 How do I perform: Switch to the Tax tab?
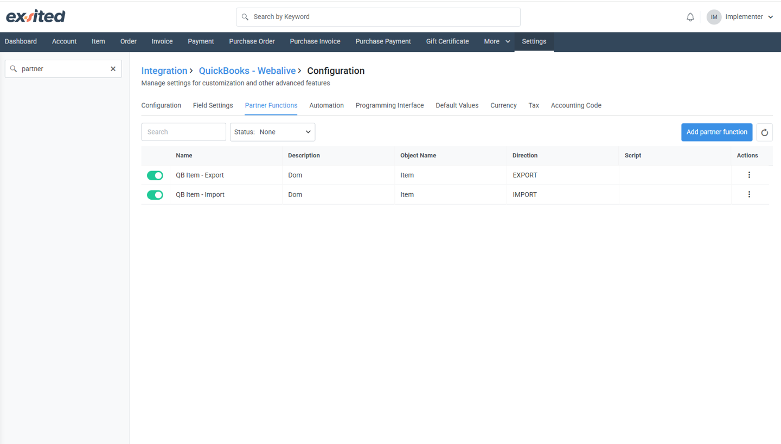coord(534,105)
